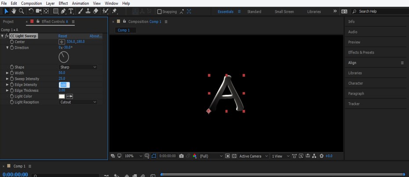Click the Take Snapshot camera icon
Image resolution: width=409 pixels, height=177 pixels.
(181, 156)
